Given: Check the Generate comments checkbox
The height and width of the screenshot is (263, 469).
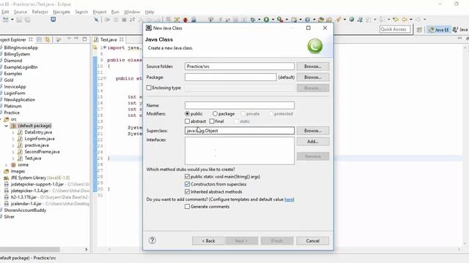Looking at the screenshot, I should (x=188, y=206).
